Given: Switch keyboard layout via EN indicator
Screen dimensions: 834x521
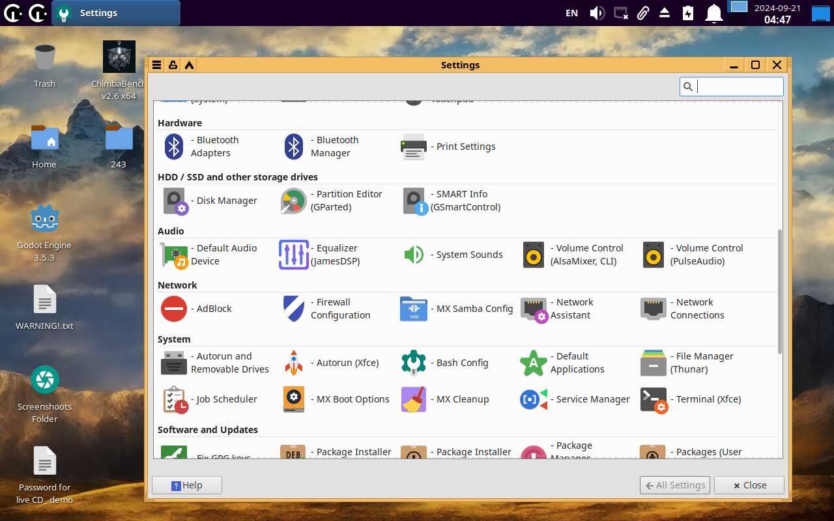Looking at the screenshot, I should click(x=571, y=13).
